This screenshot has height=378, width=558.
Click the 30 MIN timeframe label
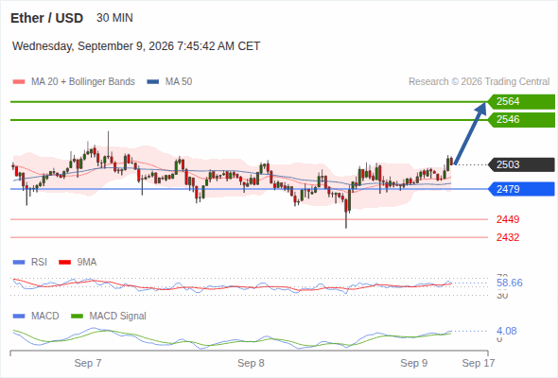coord(114,18)
